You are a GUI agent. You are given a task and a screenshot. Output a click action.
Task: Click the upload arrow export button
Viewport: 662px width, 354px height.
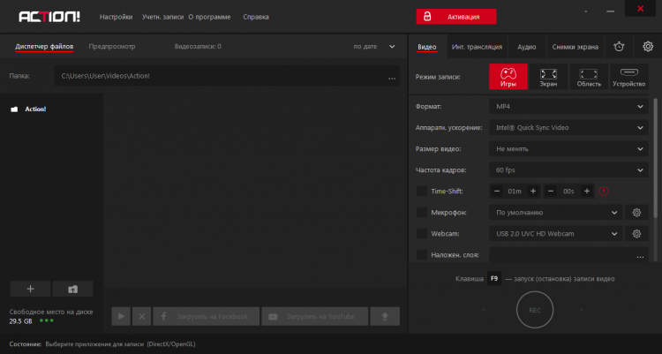tap(385, 316)
